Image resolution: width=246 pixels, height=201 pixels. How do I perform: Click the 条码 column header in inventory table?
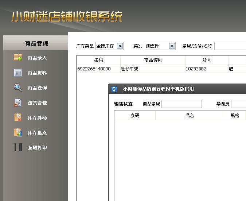pos(98,60)
